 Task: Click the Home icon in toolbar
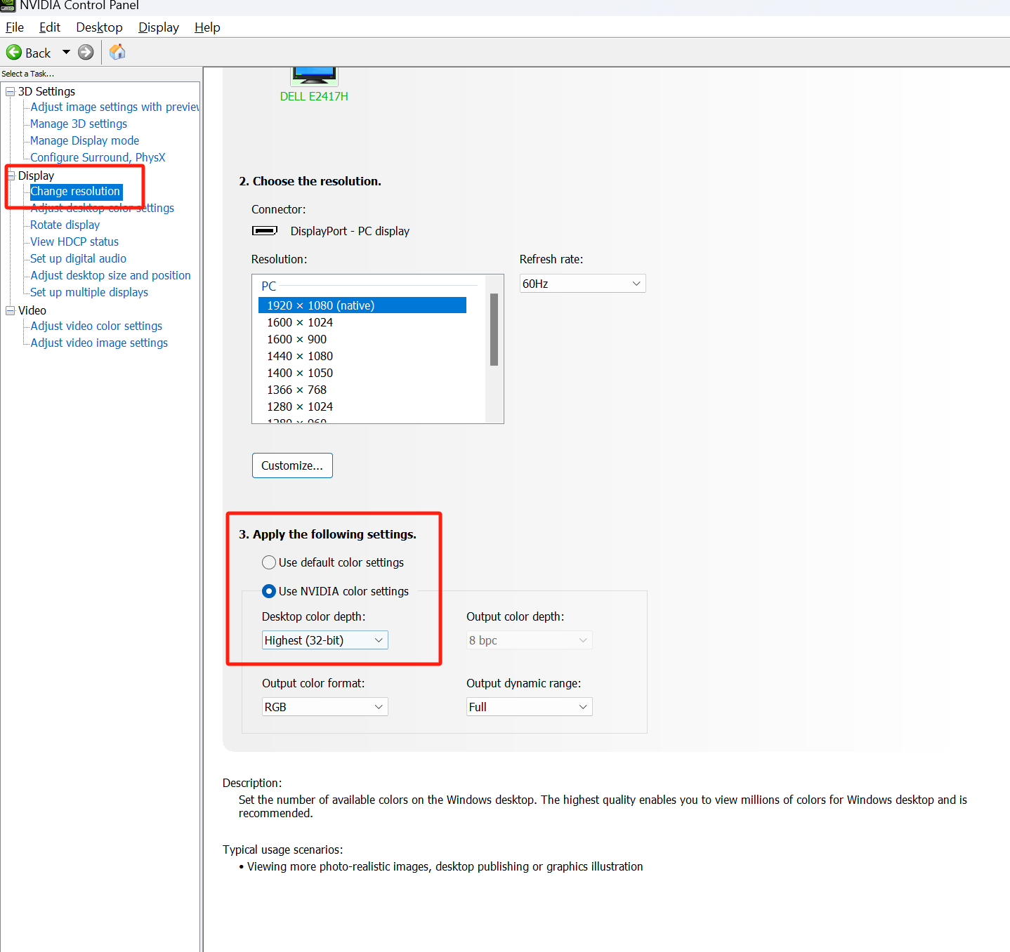pyautogui.click(x=117, y=52)
